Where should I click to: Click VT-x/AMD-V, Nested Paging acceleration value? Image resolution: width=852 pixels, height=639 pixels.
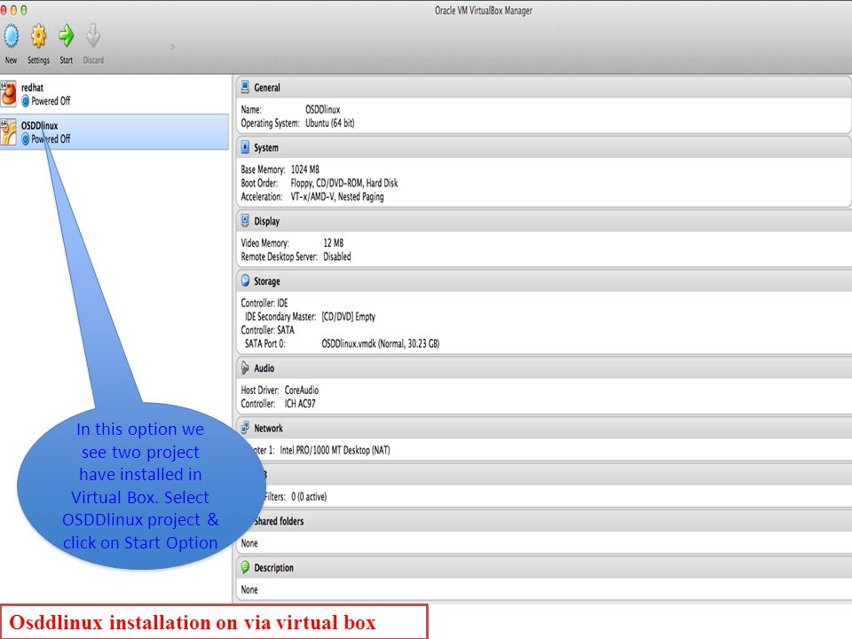[337, 197]
